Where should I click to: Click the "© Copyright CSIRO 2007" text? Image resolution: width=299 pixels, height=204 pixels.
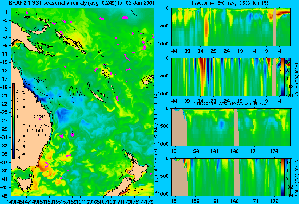point(156,167)
